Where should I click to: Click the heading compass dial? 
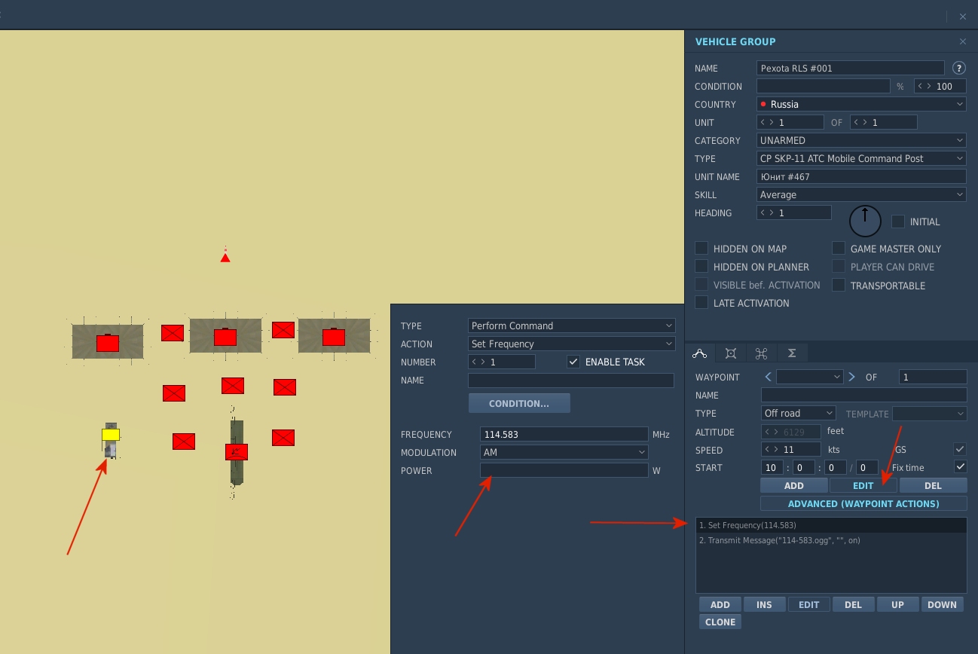865,220
